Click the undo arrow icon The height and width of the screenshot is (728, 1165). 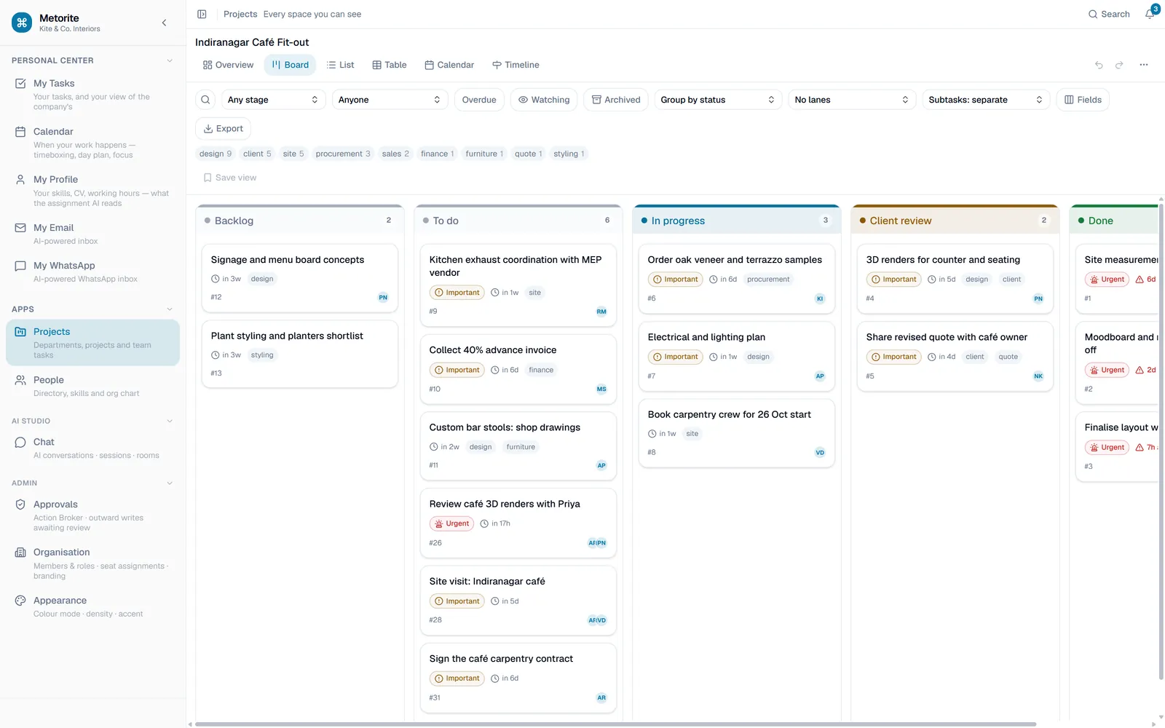point(1099,65)
